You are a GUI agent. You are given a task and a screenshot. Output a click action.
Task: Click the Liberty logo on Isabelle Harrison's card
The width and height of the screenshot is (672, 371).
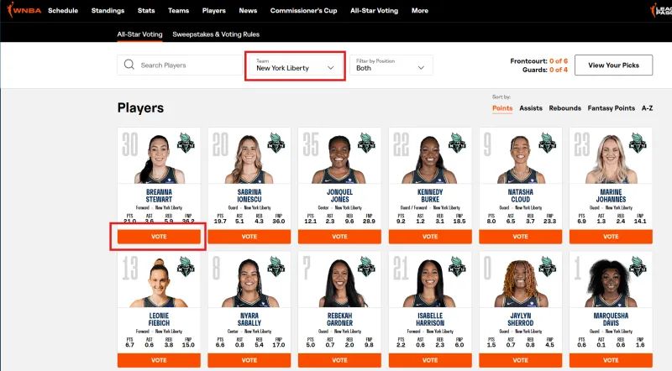(457, 266)
